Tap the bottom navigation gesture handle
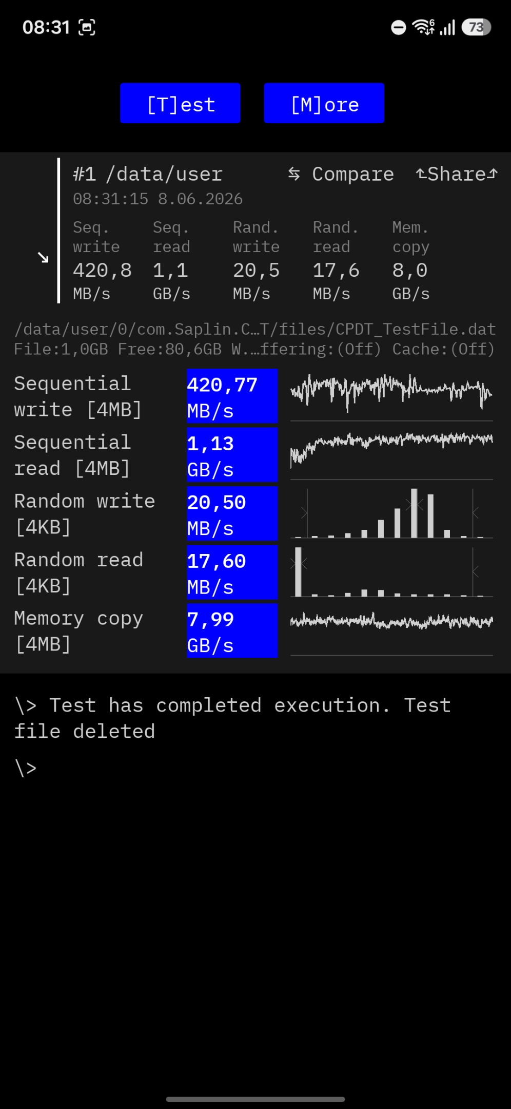511x1109 pixels. click(x=256, y=1099)
